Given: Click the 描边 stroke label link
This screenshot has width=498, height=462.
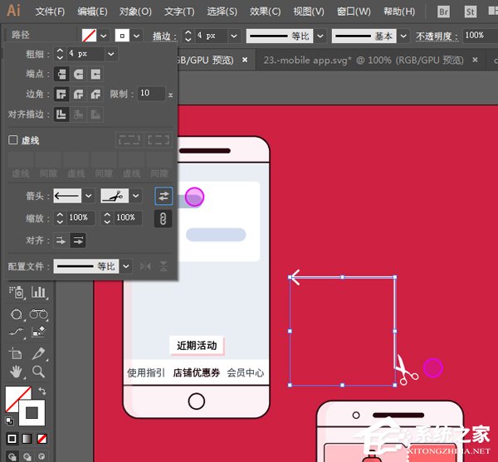Looking at the screenshot, I should click(163, 36).
